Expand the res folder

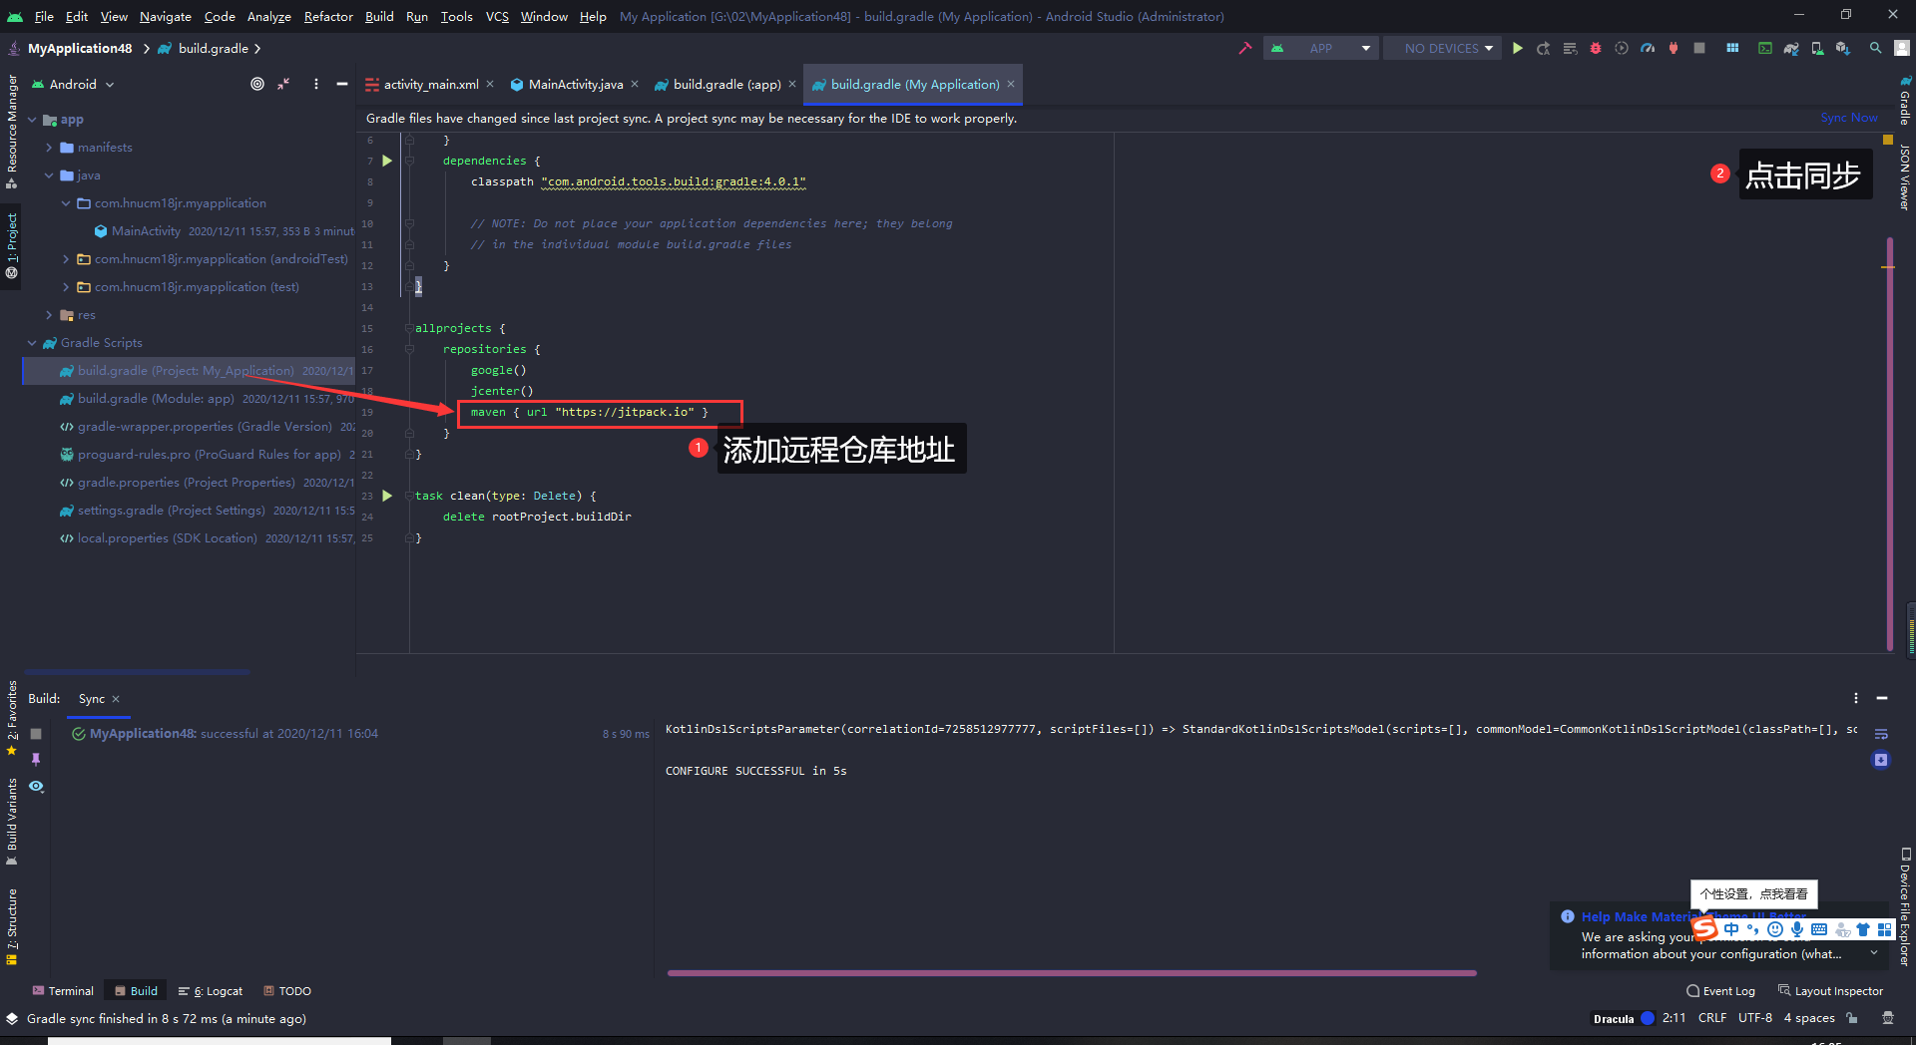(x=49, y=315)
